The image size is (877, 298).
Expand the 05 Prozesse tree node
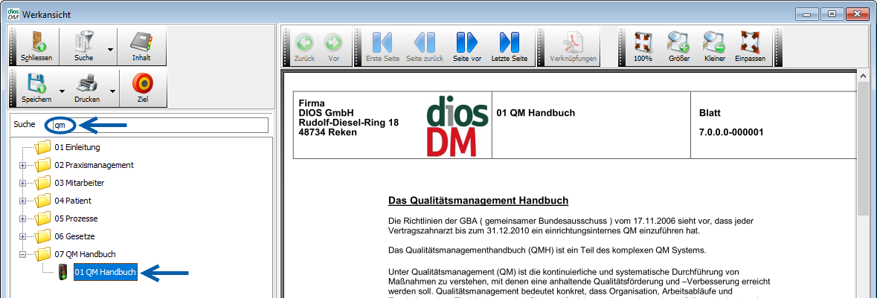tap(23, 218)
